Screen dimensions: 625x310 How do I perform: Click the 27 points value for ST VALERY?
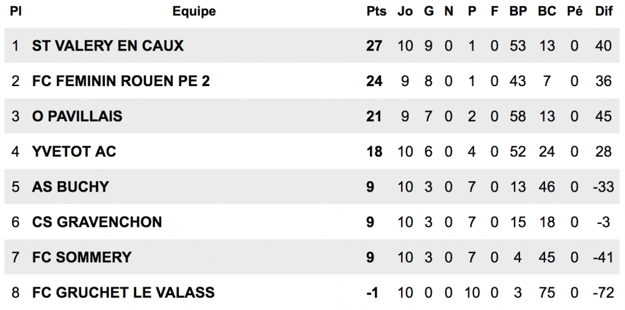[374, 46]
